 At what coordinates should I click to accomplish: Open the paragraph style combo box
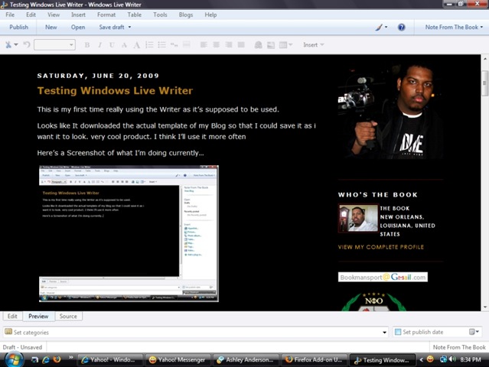pos(54,45)
